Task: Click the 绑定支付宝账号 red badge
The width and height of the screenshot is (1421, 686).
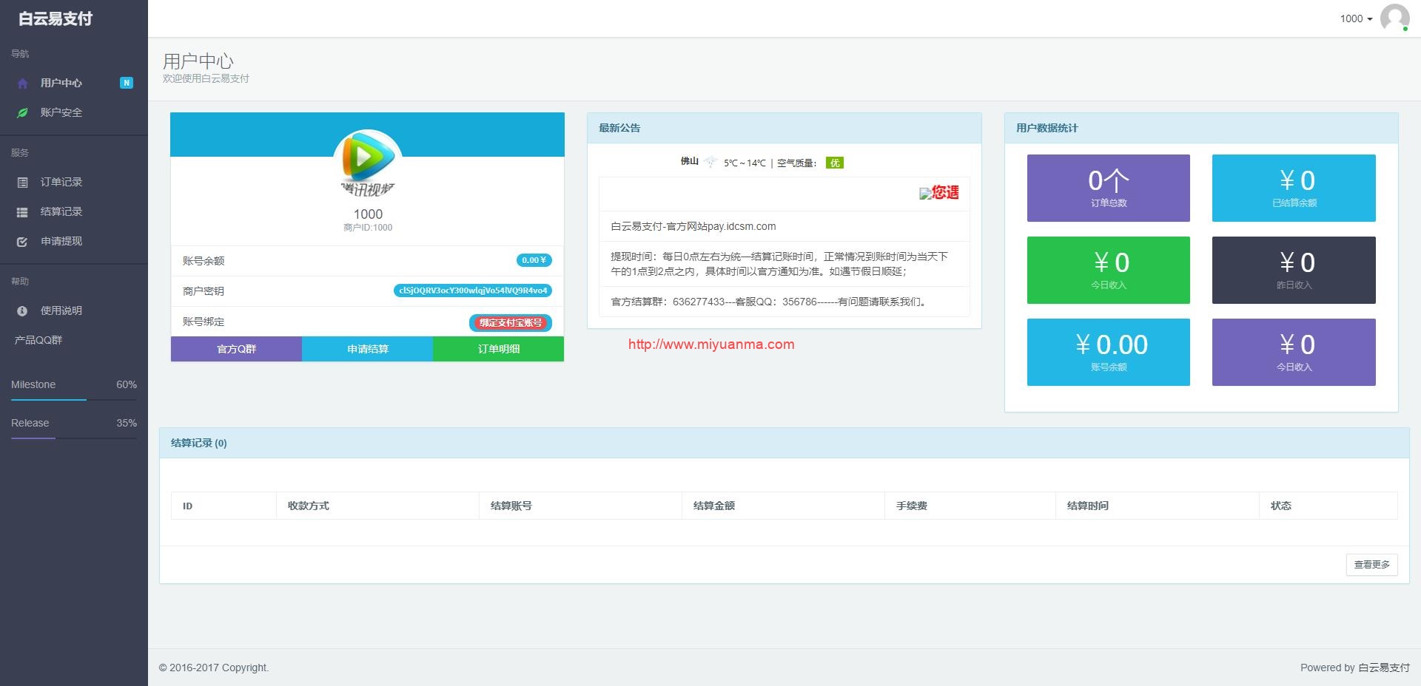Action: point(511,322)
